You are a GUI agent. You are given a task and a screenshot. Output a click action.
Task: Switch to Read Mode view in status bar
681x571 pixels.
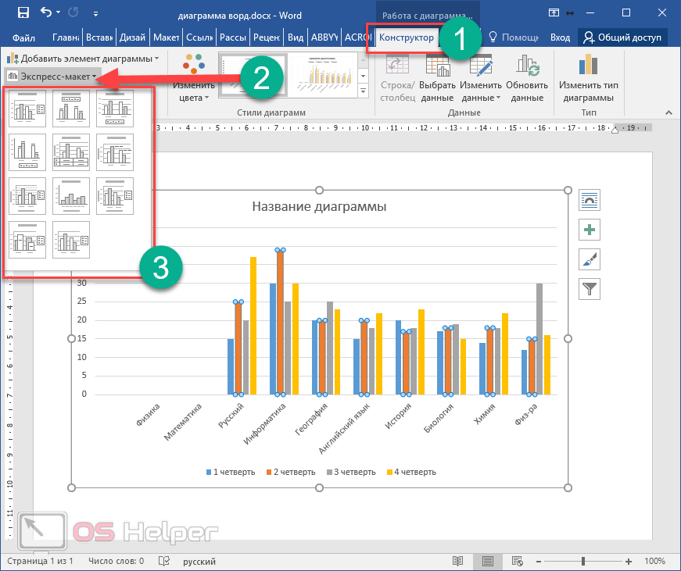click(458, 561)
